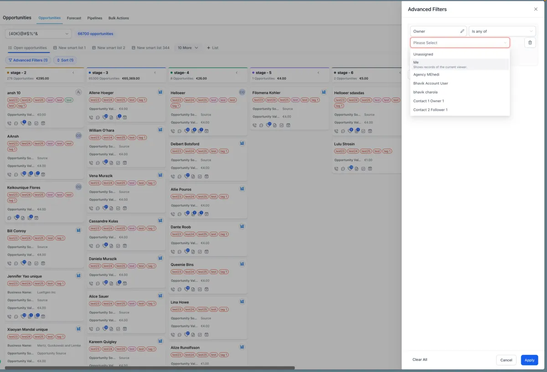
Task: Open New smart list 2 tab
Action: (x=108, y=48)
